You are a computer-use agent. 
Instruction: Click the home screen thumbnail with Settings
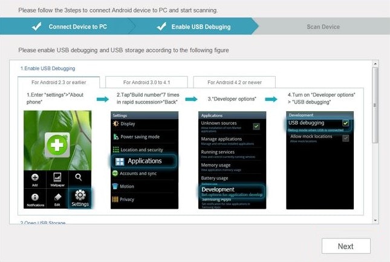point(57,160)
